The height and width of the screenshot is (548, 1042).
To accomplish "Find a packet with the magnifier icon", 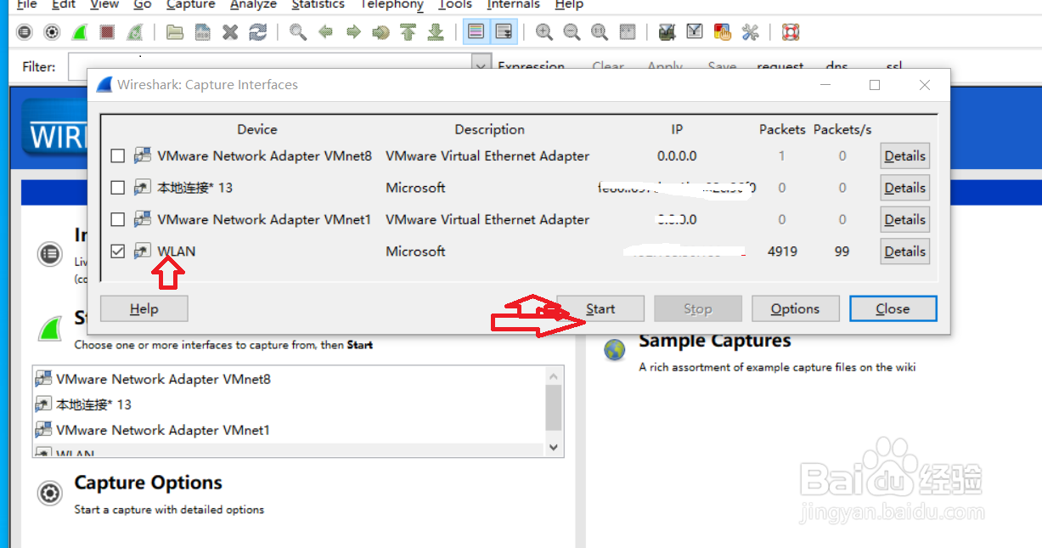I will tap(298, 32).
